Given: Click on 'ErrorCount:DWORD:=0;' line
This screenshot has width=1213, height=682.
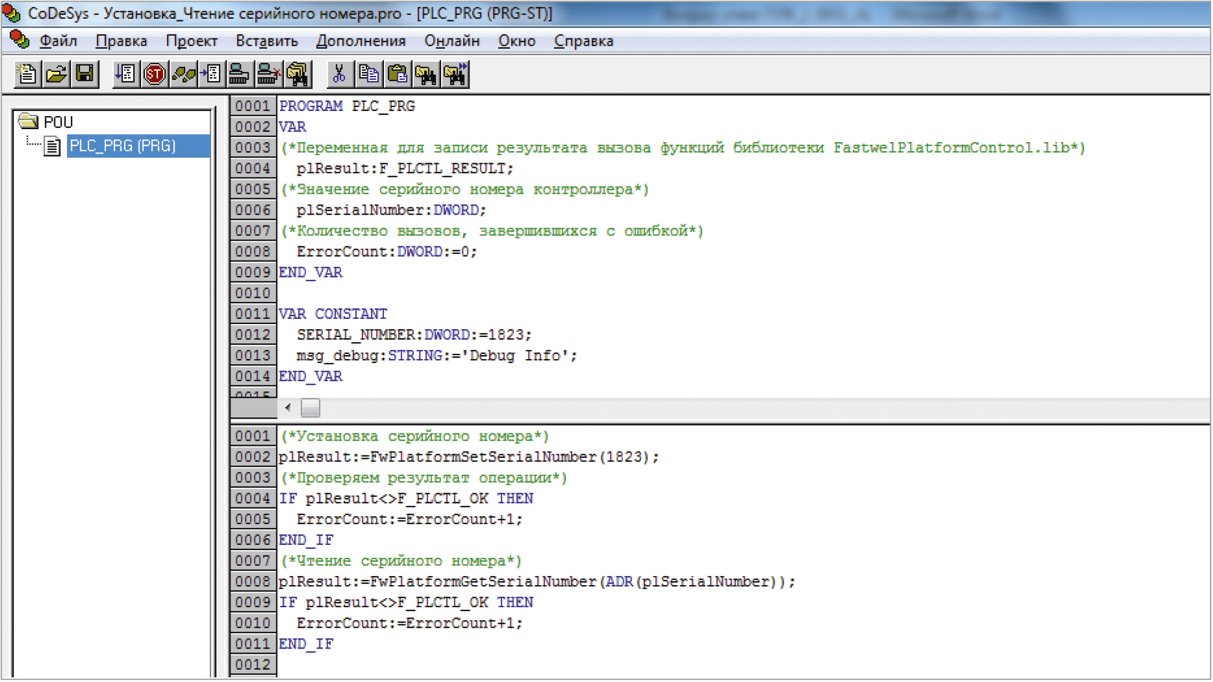Looking at the screenshot, I should click(387, 252).
